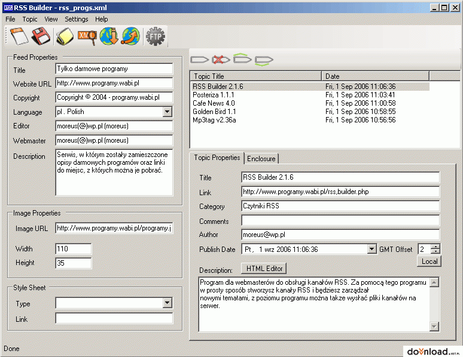Click the Webmaster input field

(114, 140)
